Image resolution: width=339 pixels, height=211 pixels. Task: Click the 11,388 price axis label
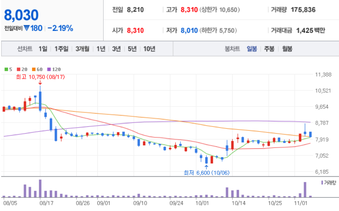click(323, 75)
